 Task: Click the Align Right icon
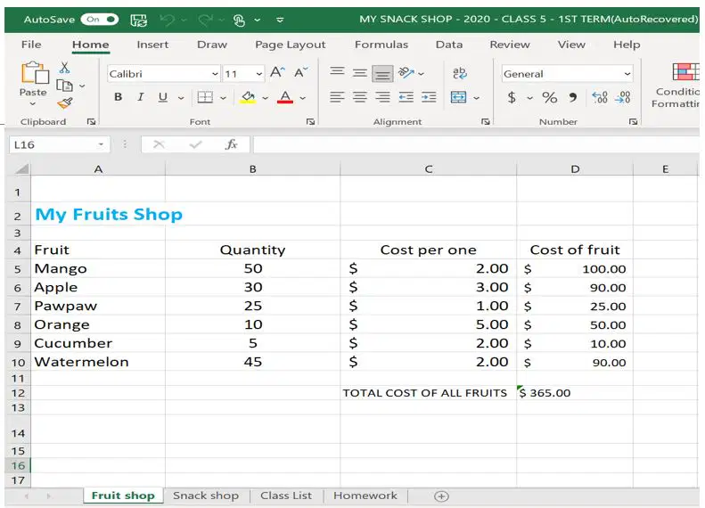(x=382, y=97)
